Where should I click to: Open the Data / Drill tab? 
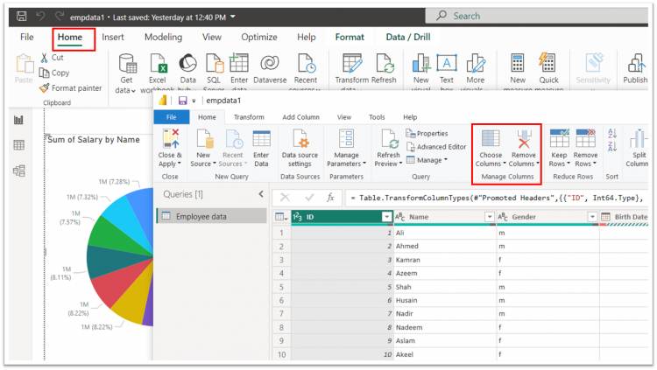pos(408,38)
